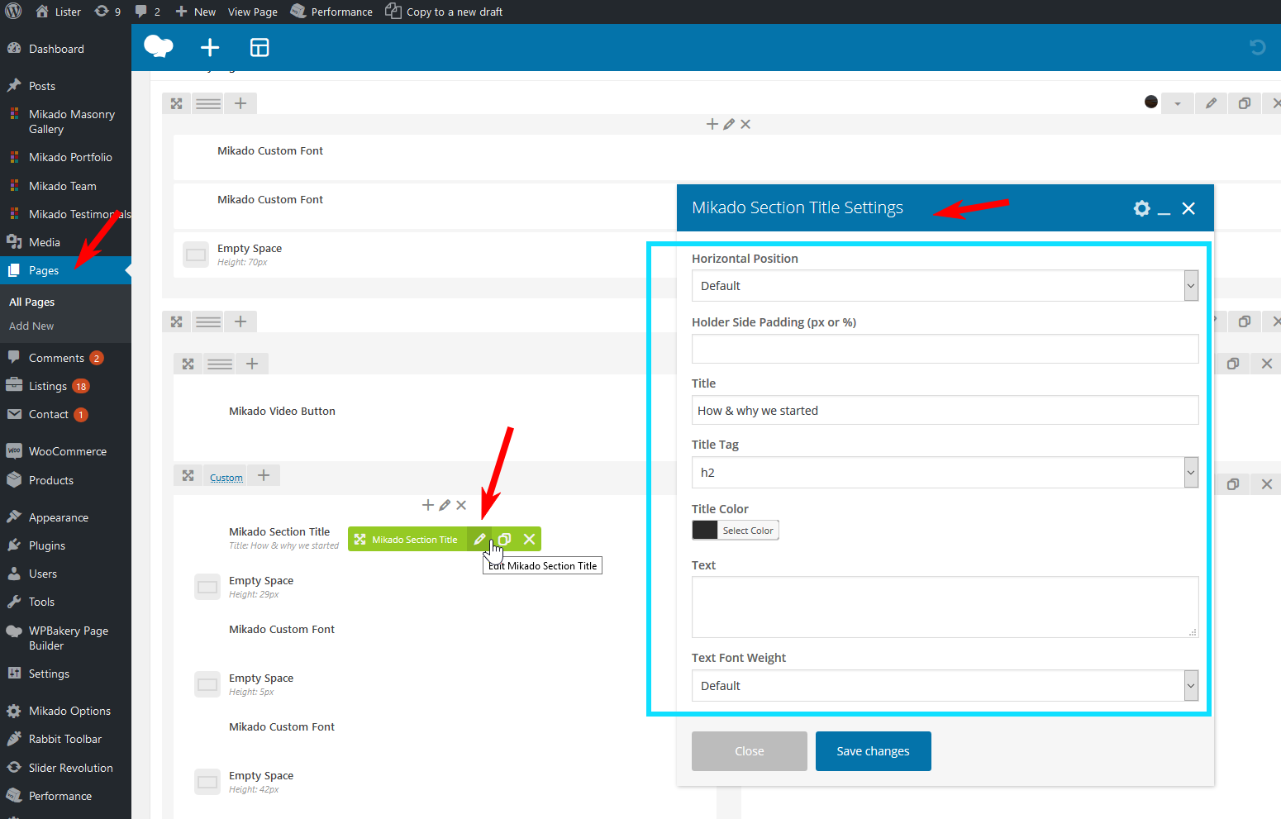This screenshot has width=1281, height=819.
Task: Open settings gear in Section Title panel
Action: point(1141,208)
